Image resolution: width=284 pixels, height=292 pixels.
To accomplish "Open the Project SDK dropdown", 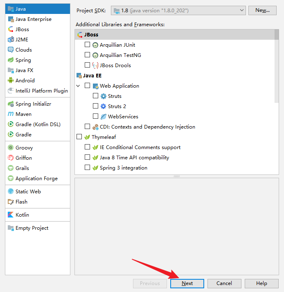I will (x=178, y=10).
